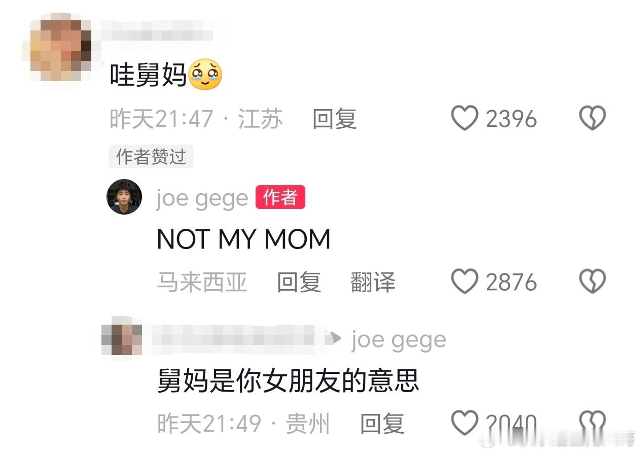The height and width of the screenshot is (454, 641).
Task: Tap the broken heart on NOT MY MOM reply
Action: click(592, 282)
